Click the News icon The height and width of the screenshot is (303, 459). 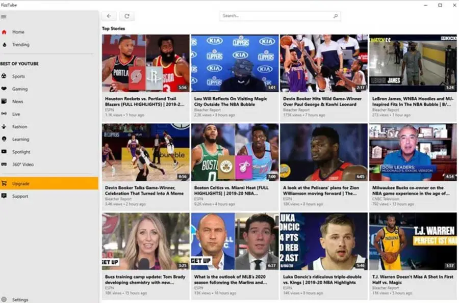pos(4,101)
